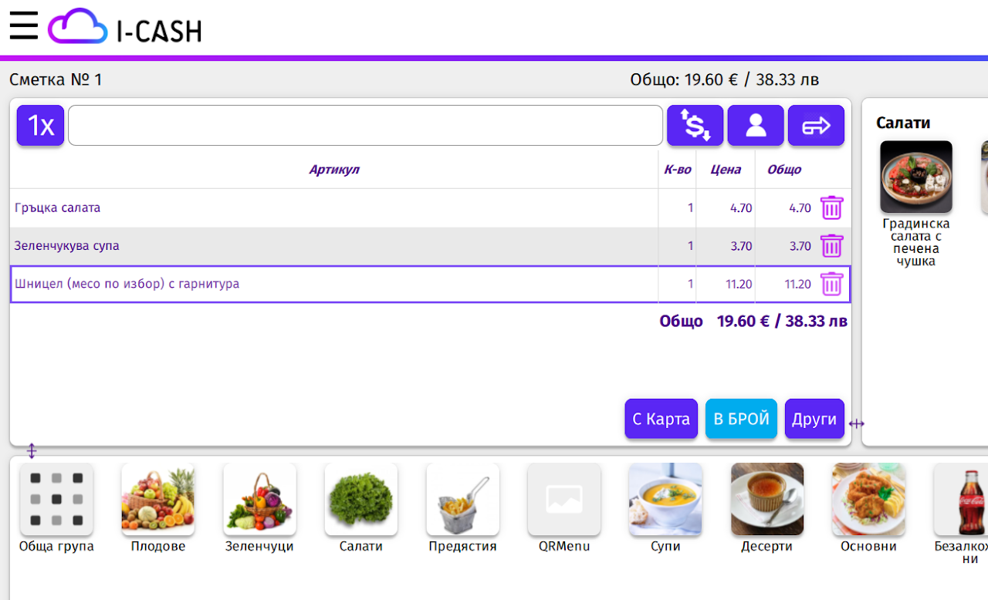988x600 pixels.
Task: Open the Плодове category
Action: coord(157,508)
